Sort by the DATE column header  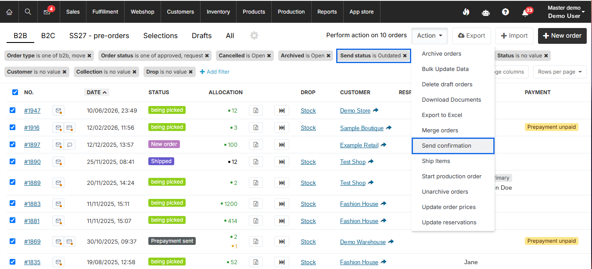[97, 92]
